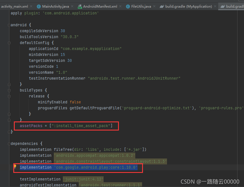Click the android { text
The width and height of the screenshot is (244, 187).
point(21,25)
